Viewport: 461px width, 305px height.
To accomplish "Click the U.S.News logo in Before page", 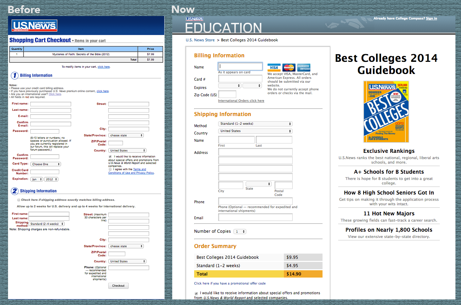I will tap(34, 26).
